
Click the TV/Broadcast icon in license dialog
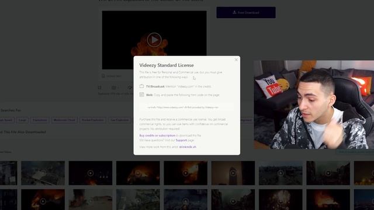point(141,86)
